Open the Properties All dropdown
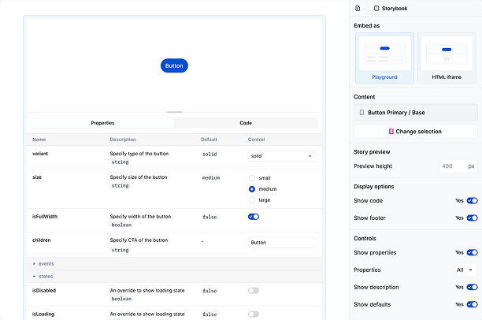482x320 pixels. (465, 270)
